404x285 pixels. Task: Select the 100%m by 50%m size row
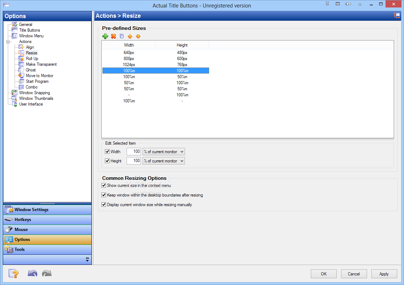(156, 77)
